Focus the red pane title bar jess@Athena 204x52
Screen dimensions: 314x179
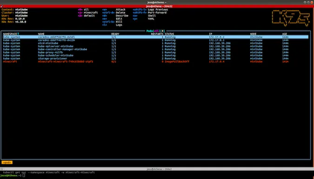(x=157, y=7)
